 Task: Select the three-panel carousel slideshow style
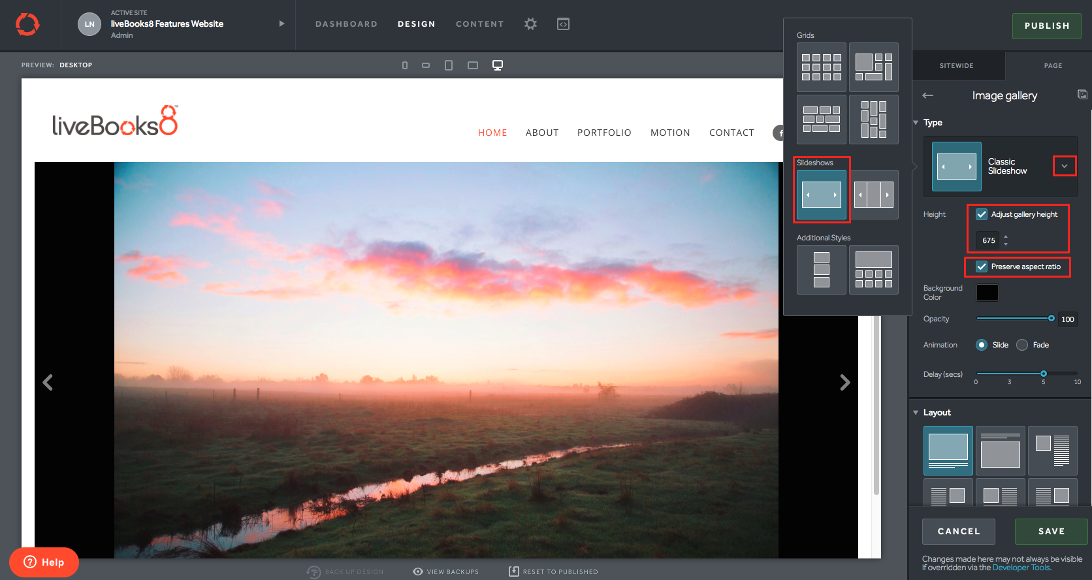coord(874,195)
